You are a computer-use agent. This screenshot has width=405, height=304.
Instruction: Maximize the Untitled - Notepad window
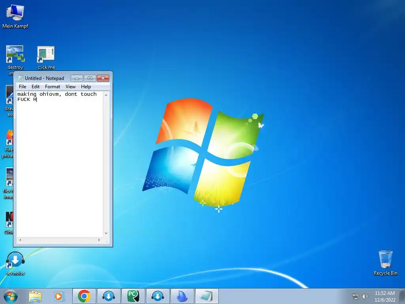click(x=90, y=78)
